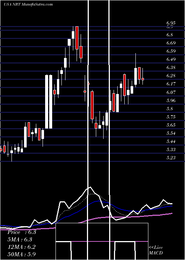Image resolution: width=185 pixels, height=260 pixels.
Task: Click the 50MA : 5.9 readout
Action: point(21,254)
